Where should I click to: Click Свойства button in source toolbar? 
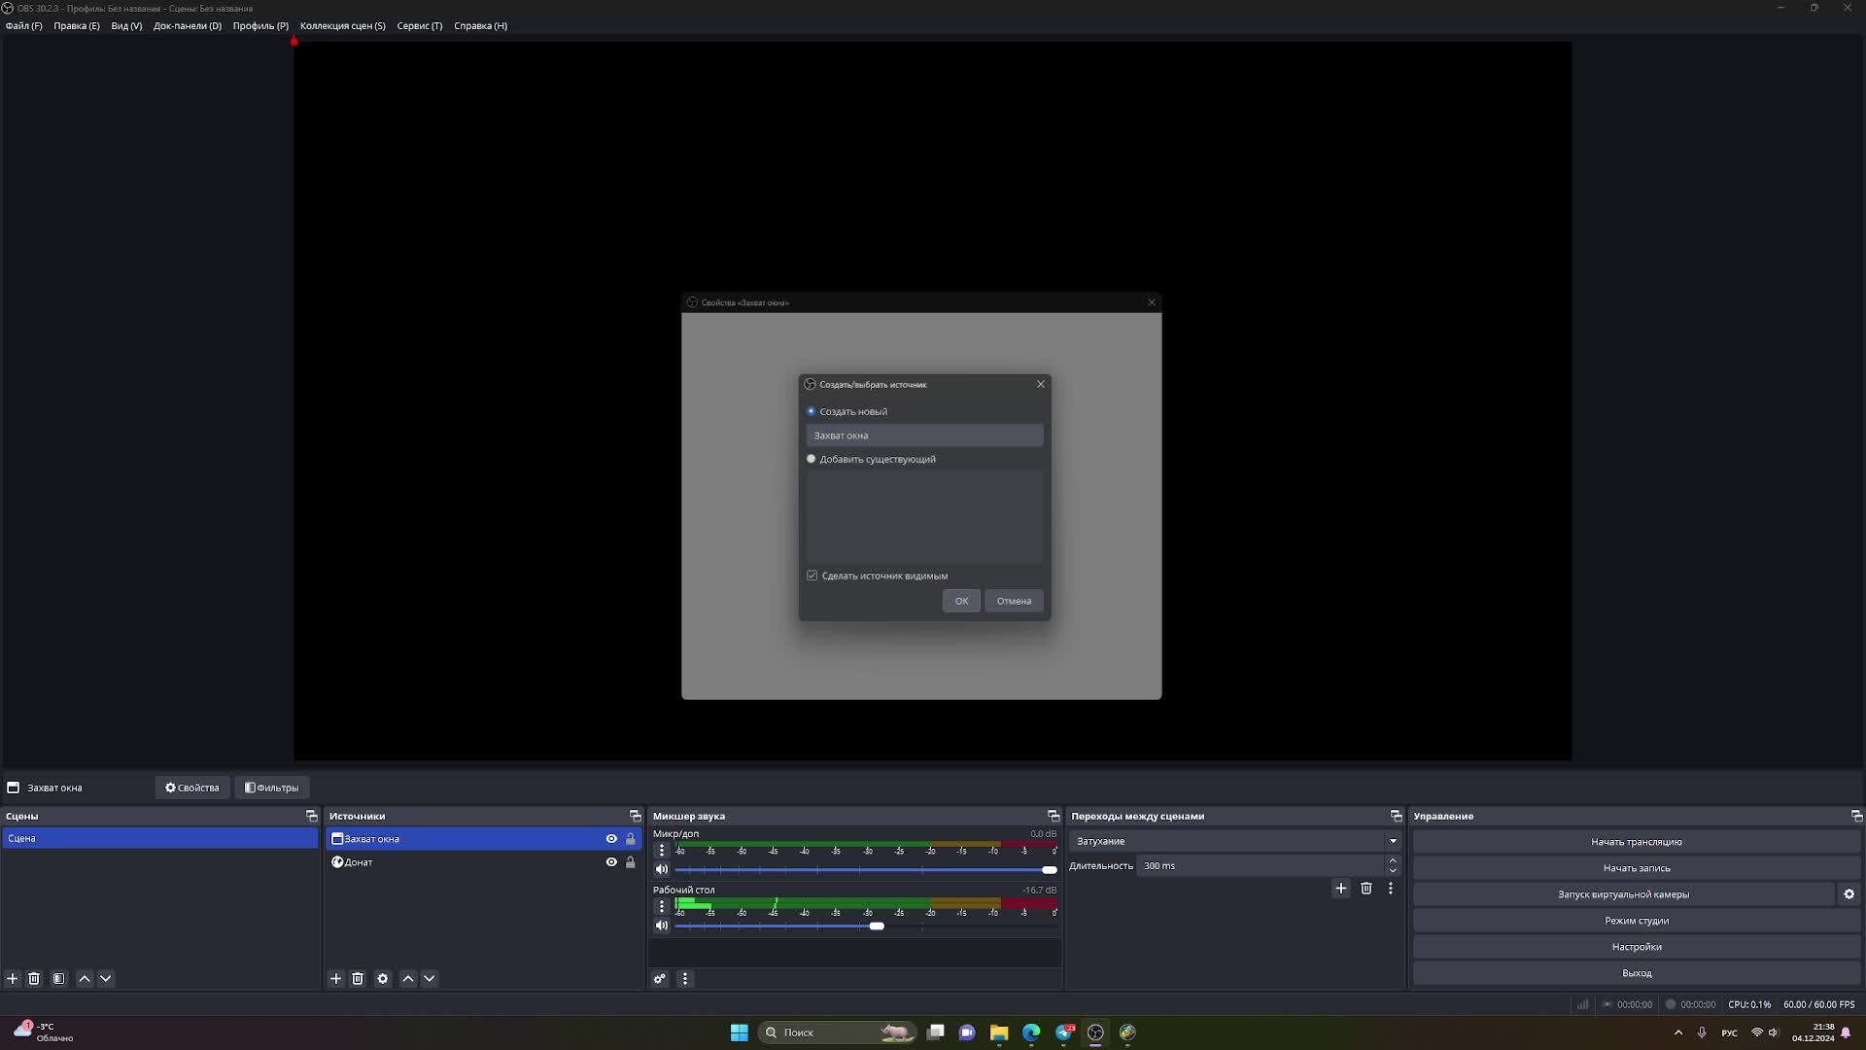pos(192,788)
